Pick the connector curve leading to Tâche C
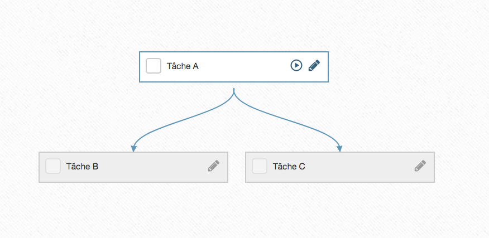Viewport: 489px width, 238px height. pyautogui.click(x=293, y=120)
